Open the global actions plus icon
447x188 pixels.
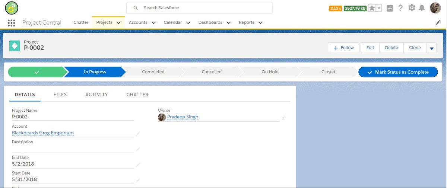tap(390, 8)
